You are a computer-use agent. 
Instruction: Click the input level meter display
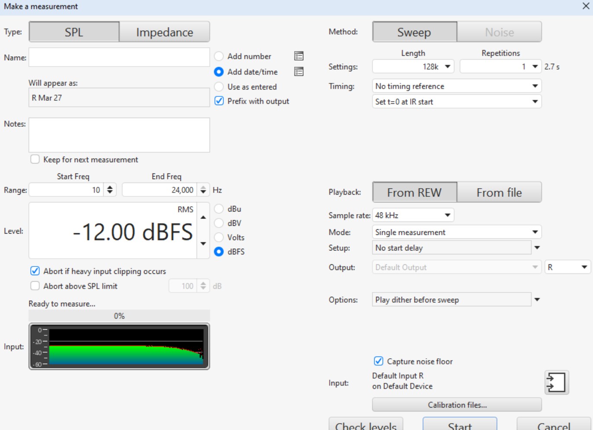coord(119,347)
